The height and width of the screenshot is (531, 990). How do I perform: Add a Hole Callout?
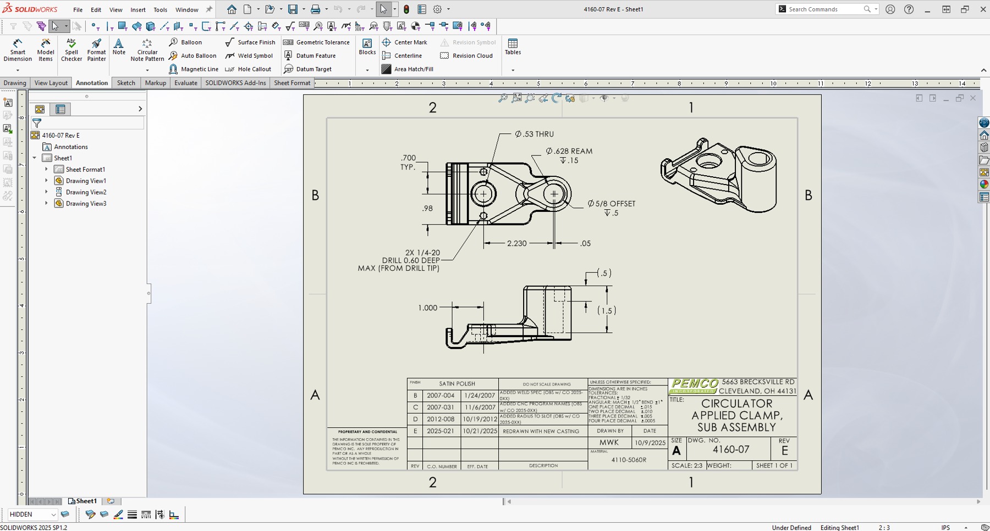click(248, 69)
